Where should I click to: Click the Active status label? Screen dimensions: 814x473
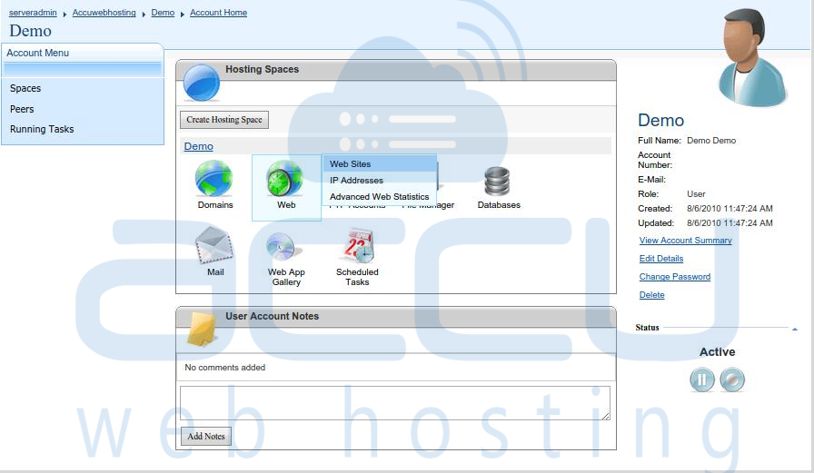click(x=717, y=351)
